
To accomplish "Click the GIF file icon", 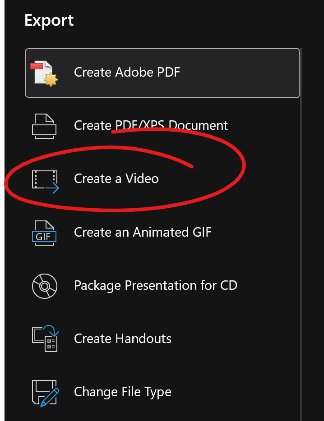I will point(44,233).
